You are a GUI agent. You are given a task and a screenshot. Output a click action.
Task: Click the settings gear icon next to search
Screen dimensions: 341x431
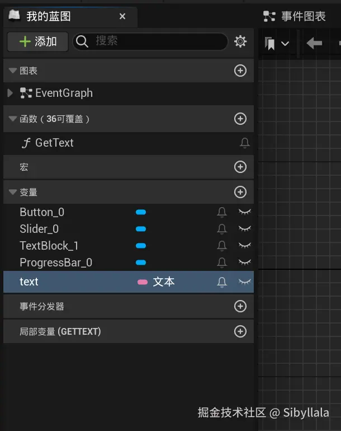240,41
